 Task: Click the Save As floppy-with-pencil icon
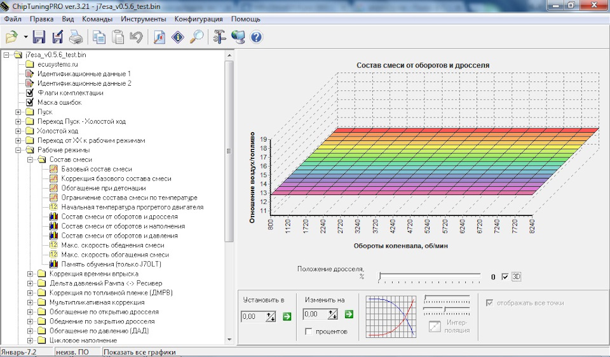click(x=58, y=37)
